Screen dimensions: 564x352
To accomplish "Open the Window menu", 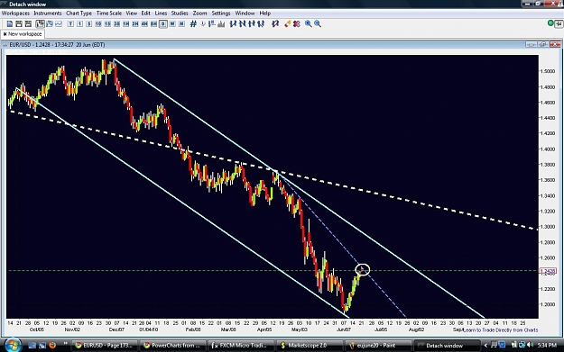I will pyautogui.click(x=245, y=14).
